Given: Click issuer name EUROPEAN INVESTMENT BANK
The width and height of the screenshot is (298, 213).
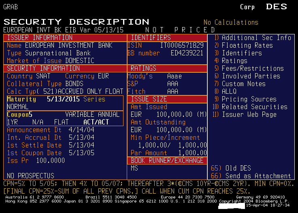Looking at the screenshot, I should [69, 45].
